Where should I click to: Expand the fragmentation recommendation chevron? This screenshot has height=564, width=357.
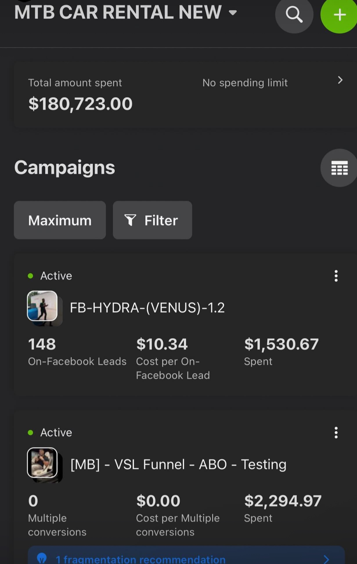[x=326, y=559]
